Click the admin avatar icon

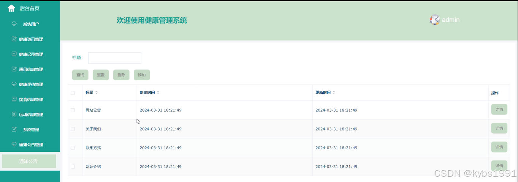[x=435, y=20]
